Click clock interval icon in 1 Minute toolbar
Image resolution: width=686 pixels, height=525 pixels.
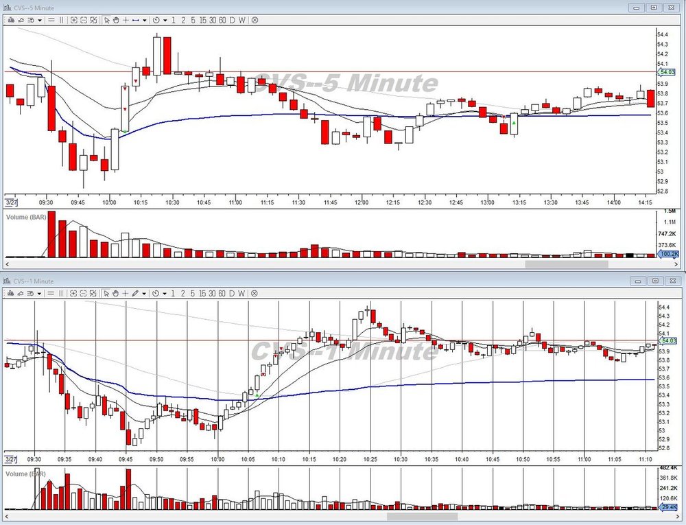click(156, 294)
